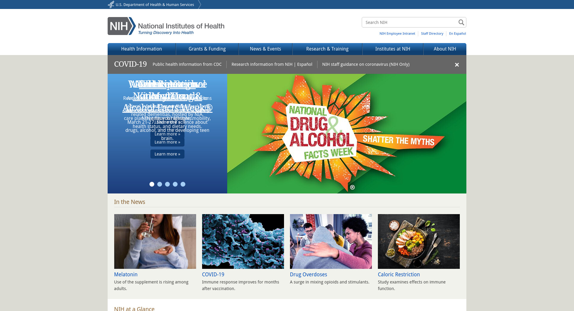Expand the Research & Training menu
The image size is (574, 311).
(x=327, y=49)
